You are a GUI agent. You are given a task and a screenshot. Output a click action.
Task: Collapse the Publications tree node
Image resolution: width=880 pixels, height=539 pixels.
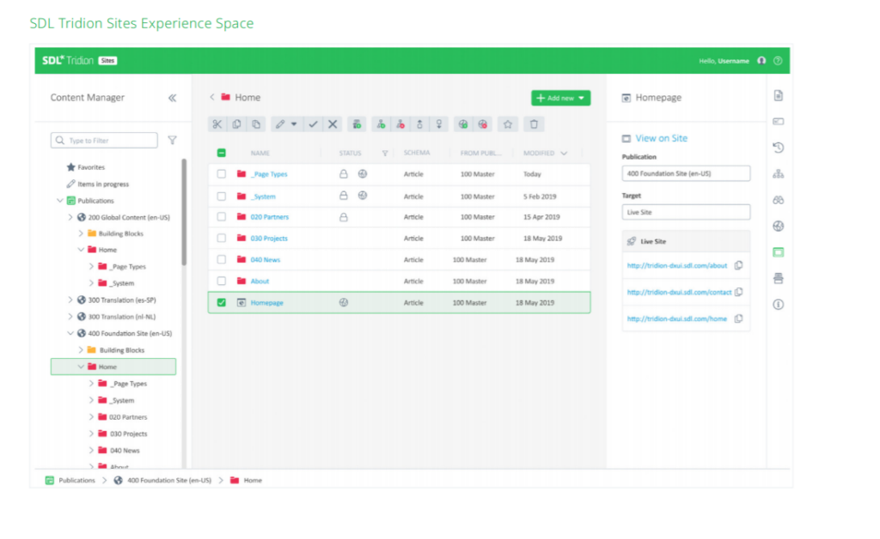60,201
